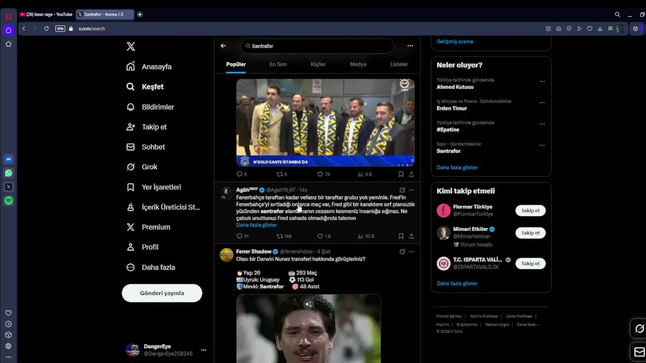
Task: Open more options for #Epstine trend
Action: (542, 124)
